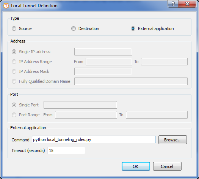This screenshot has height=179, width=199.
Task: Select the External application radio button
Action: (133, 29)
